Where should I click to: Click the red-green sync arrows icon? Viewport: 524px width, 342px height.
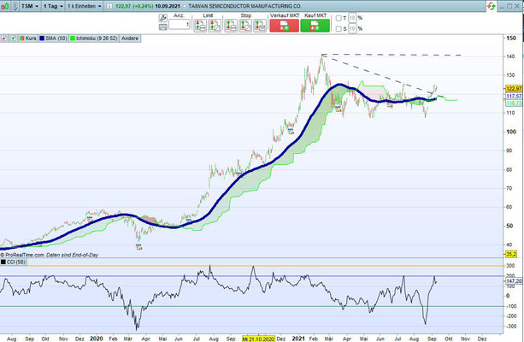[x=492, y=6]
